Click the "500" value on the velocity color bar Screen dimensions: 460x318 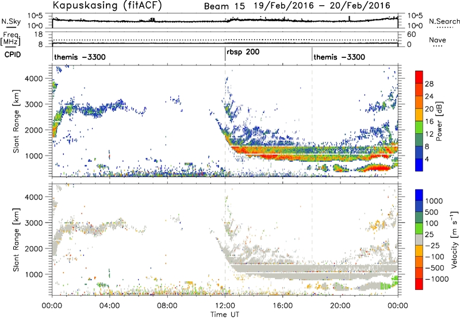pyautogui.click(x=432, y=212)
